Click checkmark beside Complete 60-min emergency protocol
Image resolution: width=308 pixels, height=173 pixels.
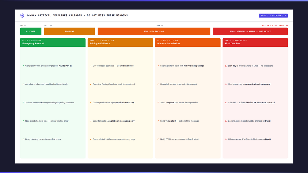(23, 66)
